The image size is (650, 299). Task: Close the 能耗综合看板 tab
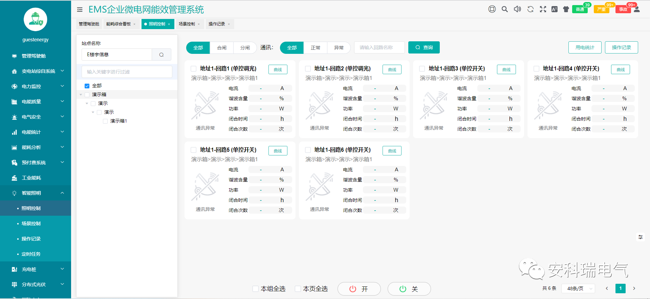(134, 24)
